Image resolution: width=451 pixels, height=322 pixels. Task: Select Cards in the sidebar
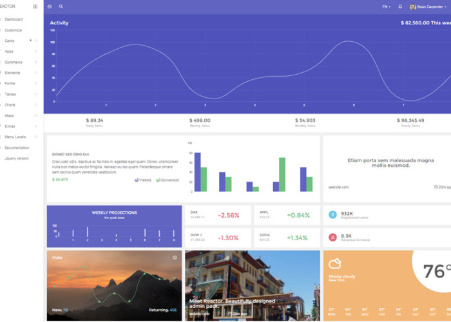point(10,41)
